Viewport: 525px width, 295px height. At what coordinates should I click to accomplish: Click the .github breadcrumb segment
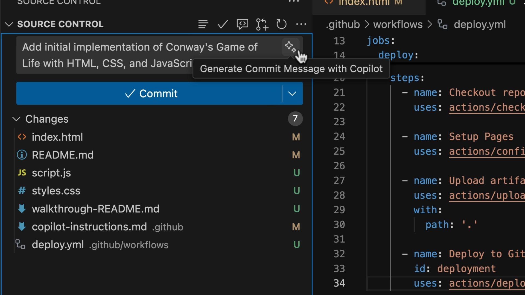(x=343, y=25)
